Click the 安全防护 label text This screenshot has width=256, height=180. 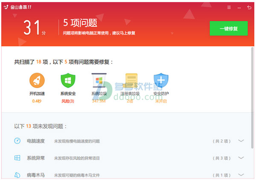point(161,94)
